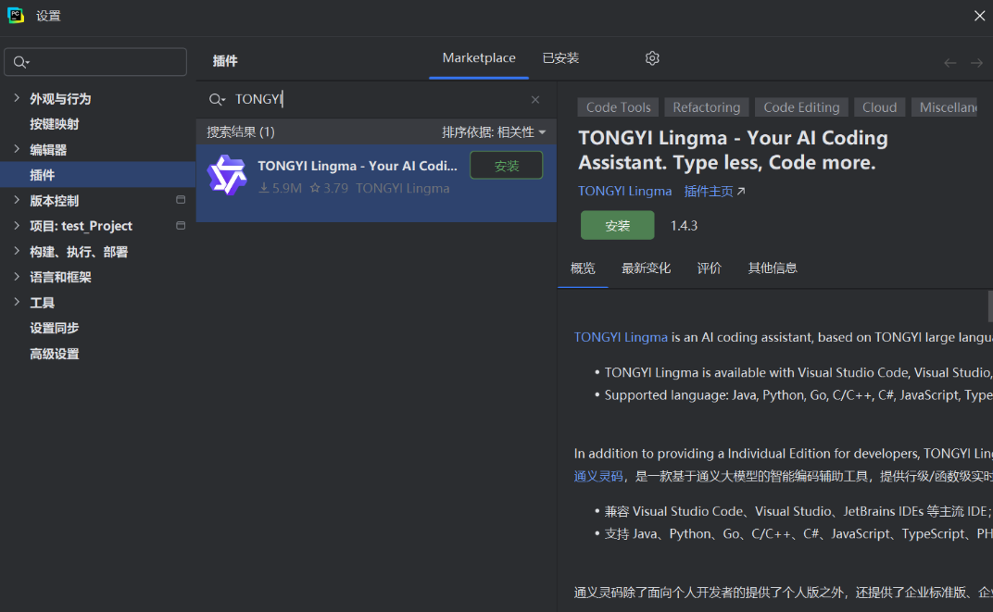Expand the 工具 settings tree node

17,302
